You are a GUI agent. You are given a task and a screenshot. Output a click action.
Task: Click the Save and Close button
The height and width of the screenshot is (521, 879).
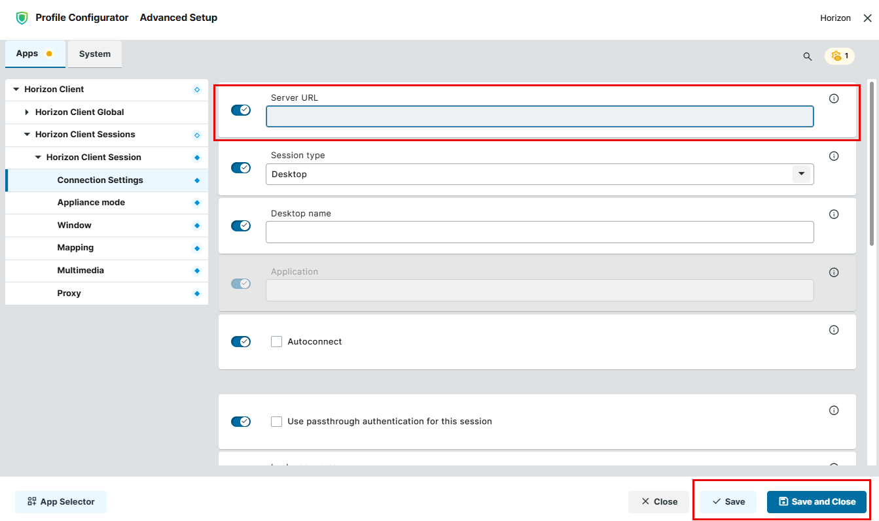[817, 502]
